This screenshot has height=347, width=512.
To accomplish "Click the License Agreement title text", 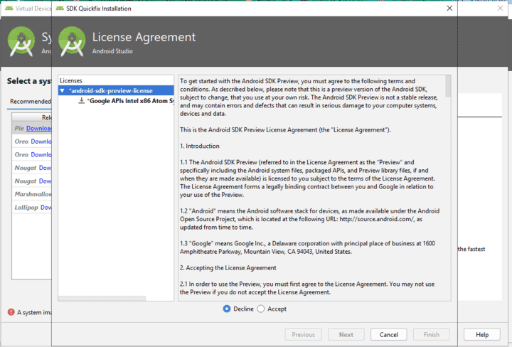I will point(144,37).
